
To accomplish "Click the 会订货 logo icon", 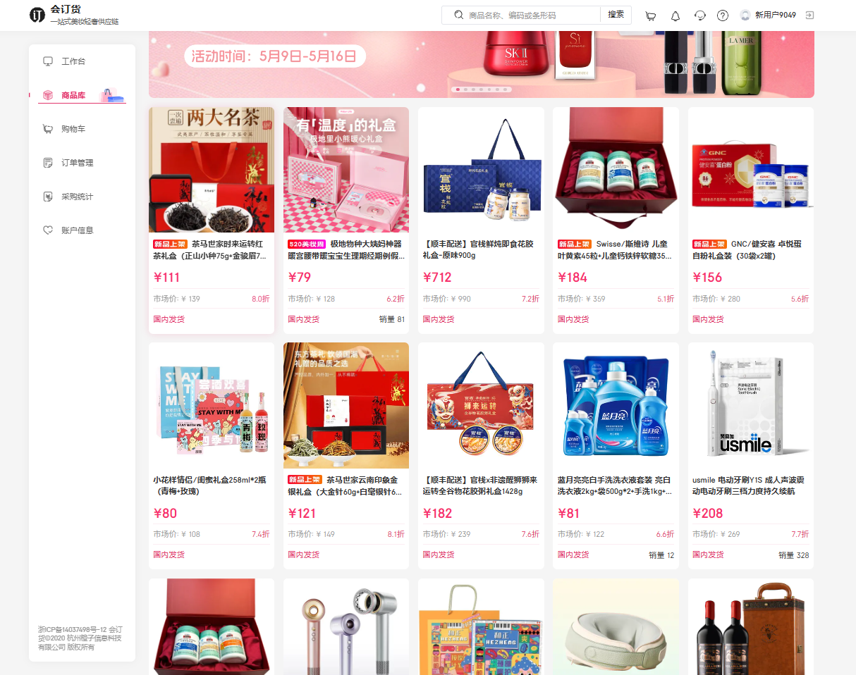I will pos(37,16).
